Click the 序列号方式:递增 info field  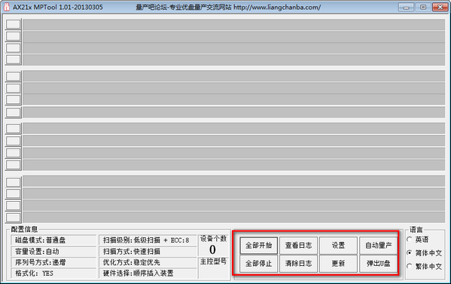53,262
